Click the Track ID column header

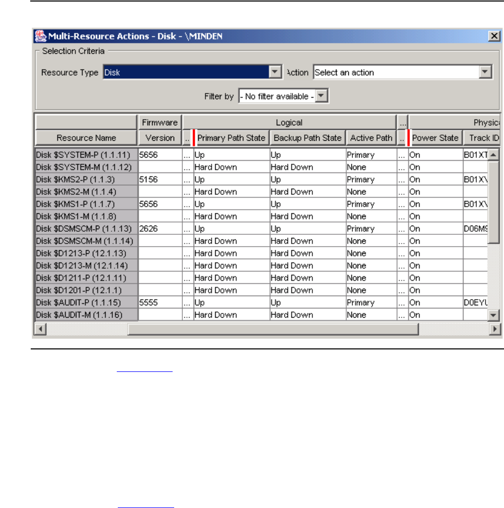(481, 138)
